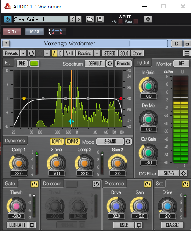This screenshot has width=191, height=231.
Task: Select the In/Out tab
Action: point(143,63)
